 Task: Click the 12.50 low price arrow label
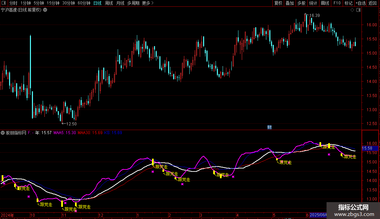69,124
